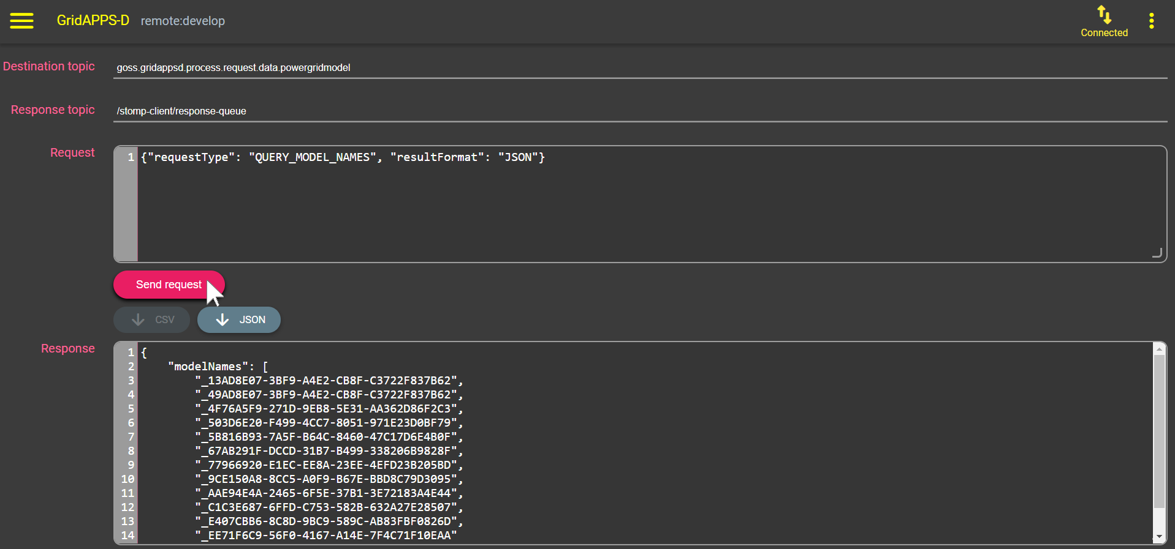Click model ID _C1C3E687-6FFD-C753-582B-632A27E28507
The height and width of the screenshot is (549, 1175).
point(326,507)
